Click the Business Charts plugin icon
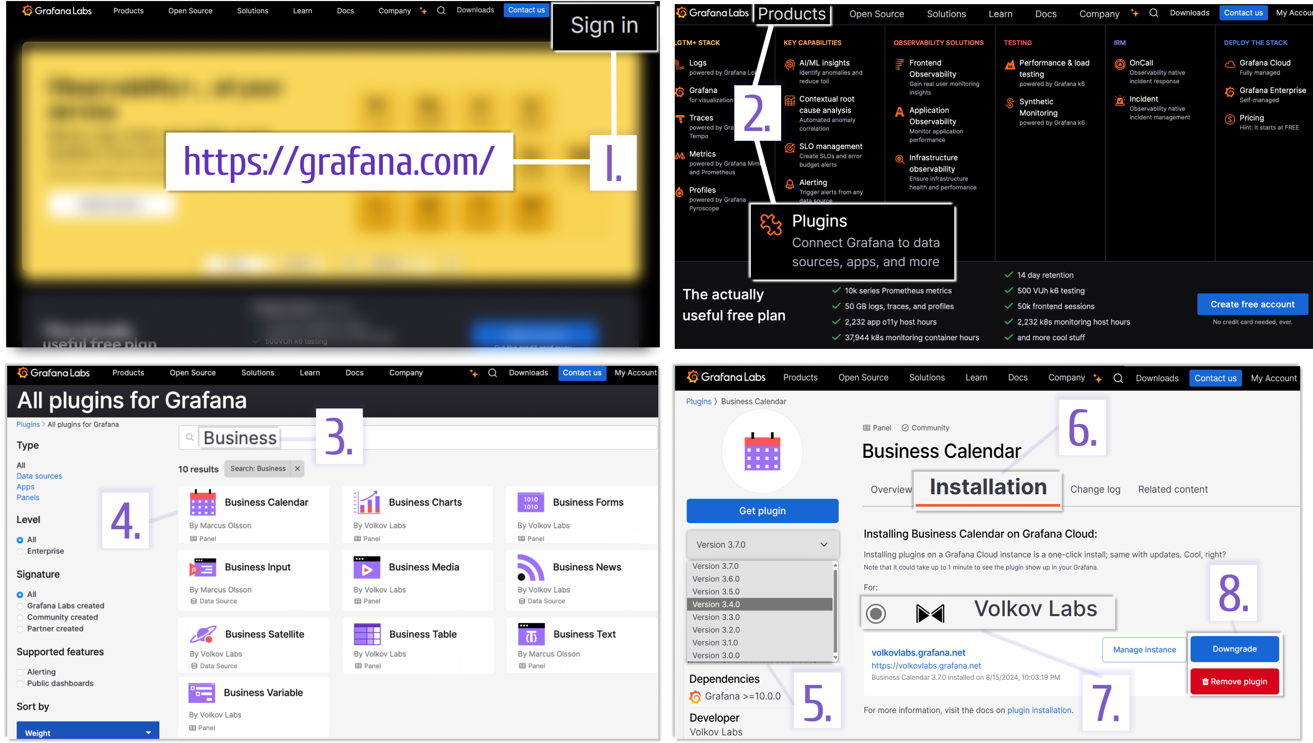The height and width of the screenshot is (743, 1313). point(364,502)
